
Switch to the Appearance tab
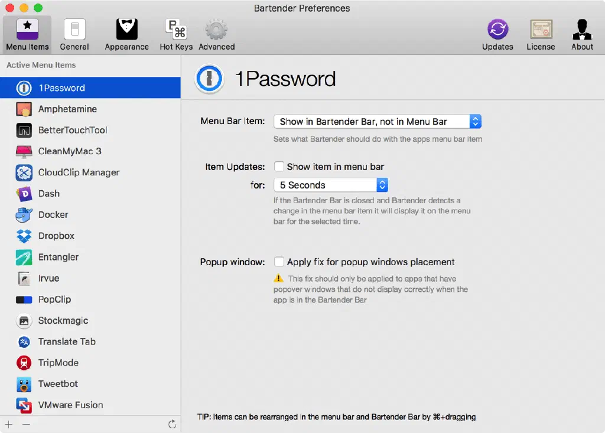click(126, 34)
